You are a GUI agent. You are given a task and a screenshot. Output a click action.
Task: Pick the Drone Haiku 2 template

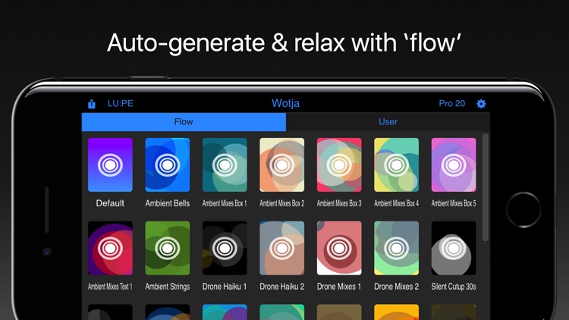[x=281, y=248]
